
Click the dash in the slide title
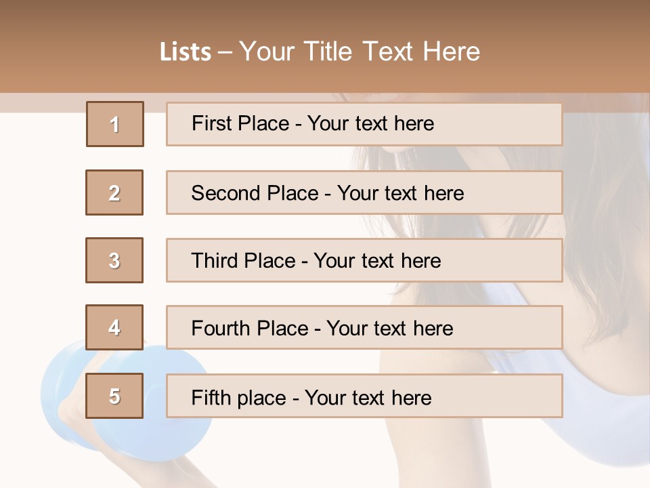coord(225,52)
